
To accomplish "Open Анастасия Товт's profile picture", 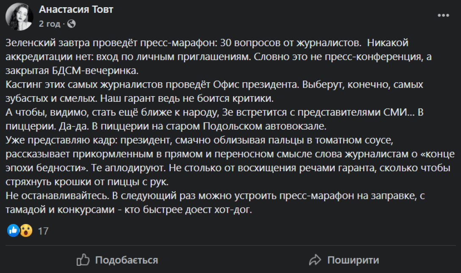I will (19, 17).
